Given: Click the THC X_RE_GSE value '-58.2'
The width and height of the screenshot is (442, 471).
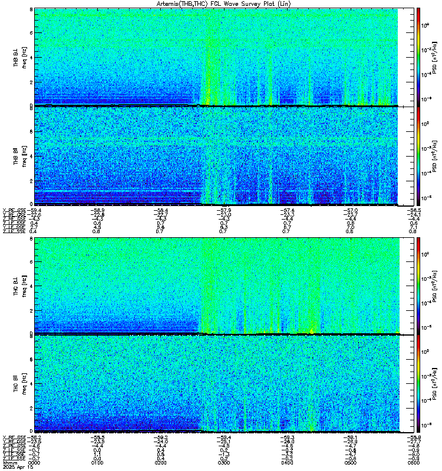Looking at the screenshot, I should 34,437.
